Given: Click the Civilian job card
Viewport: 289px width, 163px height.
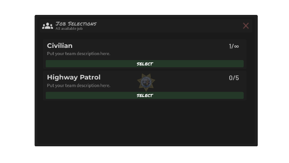Looking at the screenshot, I should [144, 54].
